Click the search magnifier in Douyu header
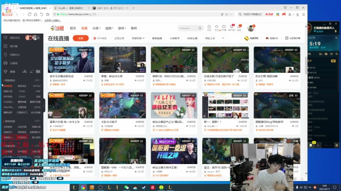Screen dimensions: 341x191 (200, 28)
